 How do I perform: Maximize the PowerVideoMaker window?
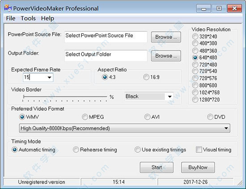tap(219, 8)
